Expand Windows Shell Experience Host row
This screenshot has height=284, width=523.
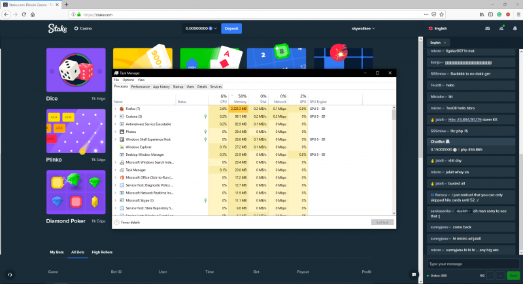(x=116, y=139)
